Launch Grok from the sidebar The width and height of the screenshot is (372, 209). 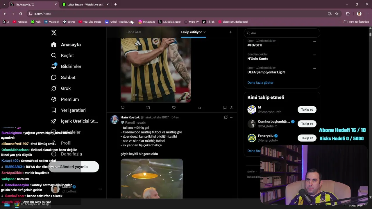click(61, 88)
